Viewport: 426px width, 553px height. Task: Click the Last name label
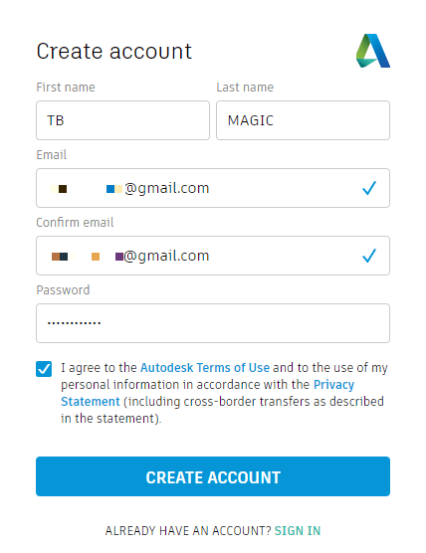coord(245,88)
